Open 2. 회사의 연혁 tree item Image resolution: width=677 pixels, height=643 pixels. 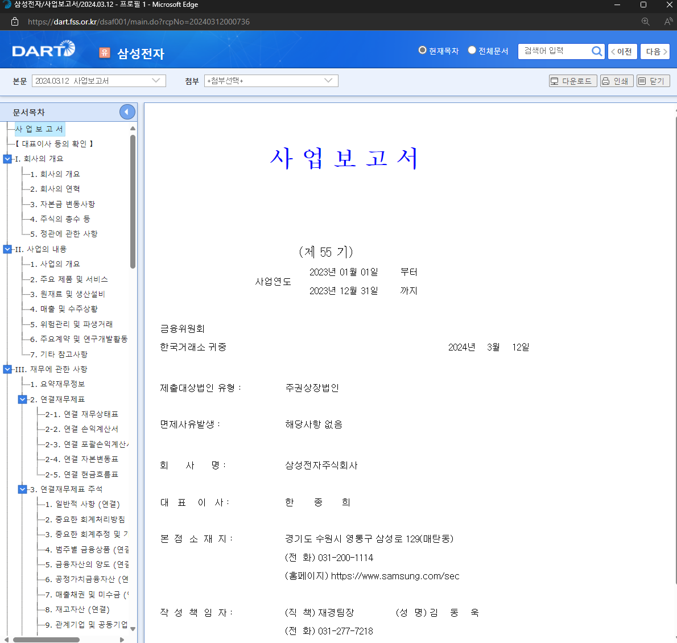pyautogui.click(x=55, y=189)
